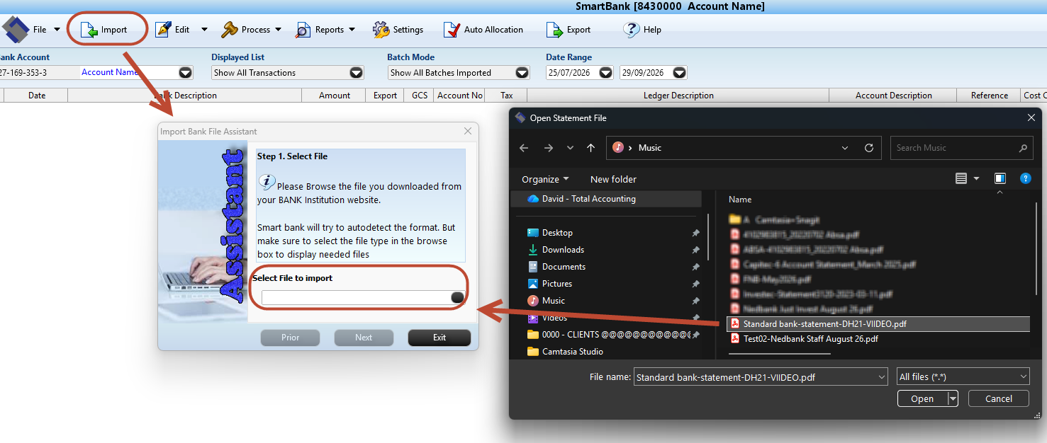Expand the Edit dropdown arrow
1047x443 pixels.
pos(204,30)
